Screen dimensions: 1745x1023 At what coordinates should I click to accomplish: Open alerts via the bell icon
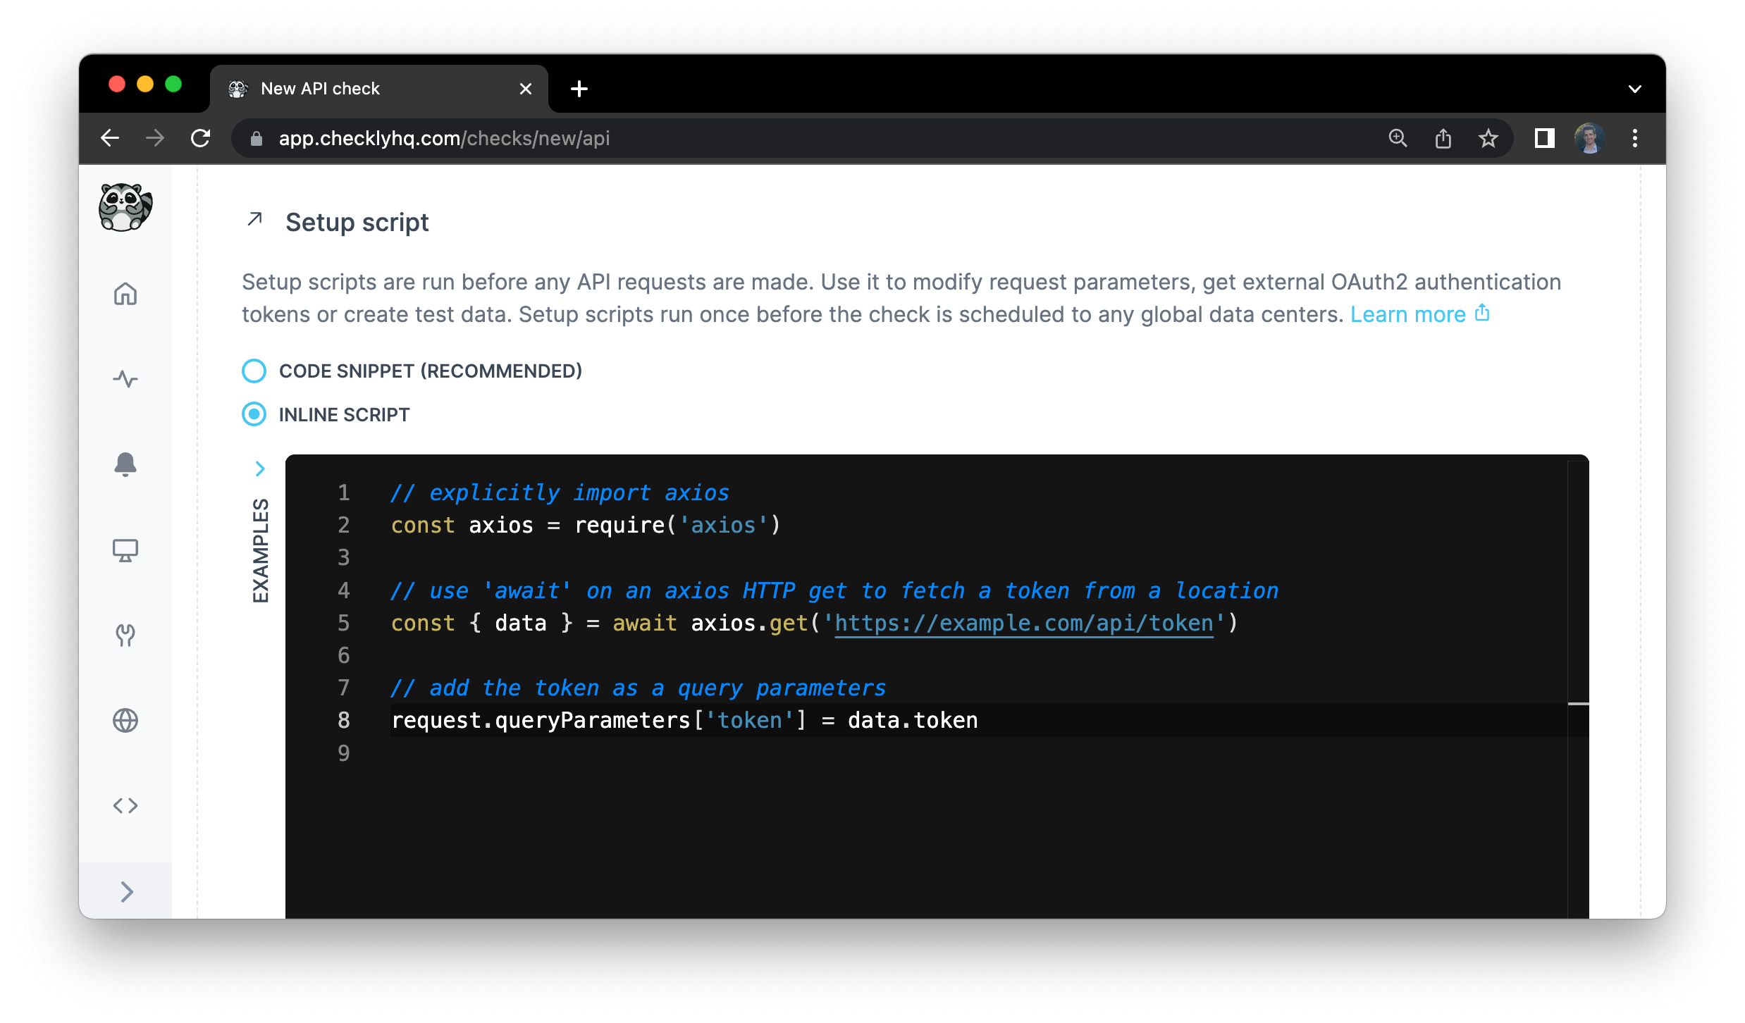[x=125, y=464]
